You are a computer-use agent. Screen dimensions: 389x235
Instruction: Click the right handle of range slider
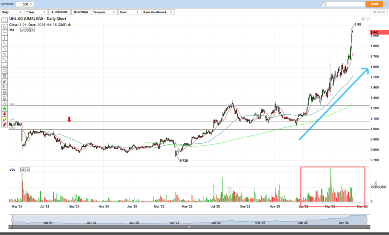click(366, 220)
